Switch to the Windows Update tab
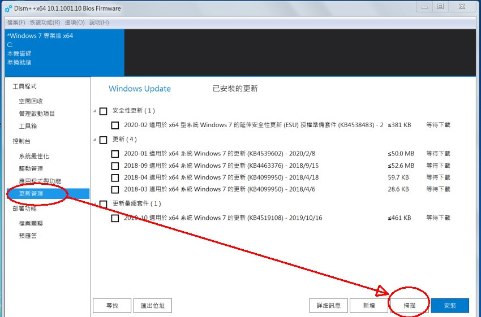Screen dimensions: 481x317 pyautogui.click(x=140, y=89)
